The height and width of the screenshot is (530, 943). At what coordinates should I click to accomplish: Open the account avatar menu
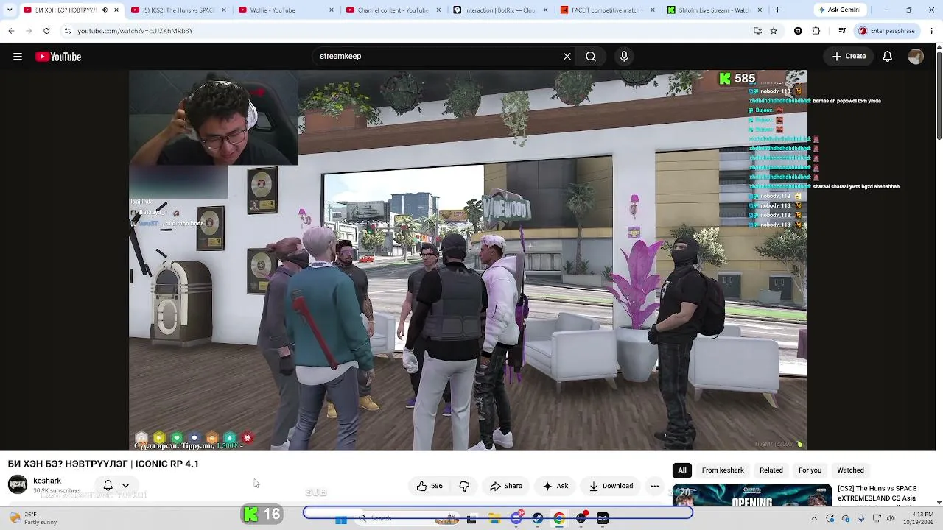tap(916, 57)
